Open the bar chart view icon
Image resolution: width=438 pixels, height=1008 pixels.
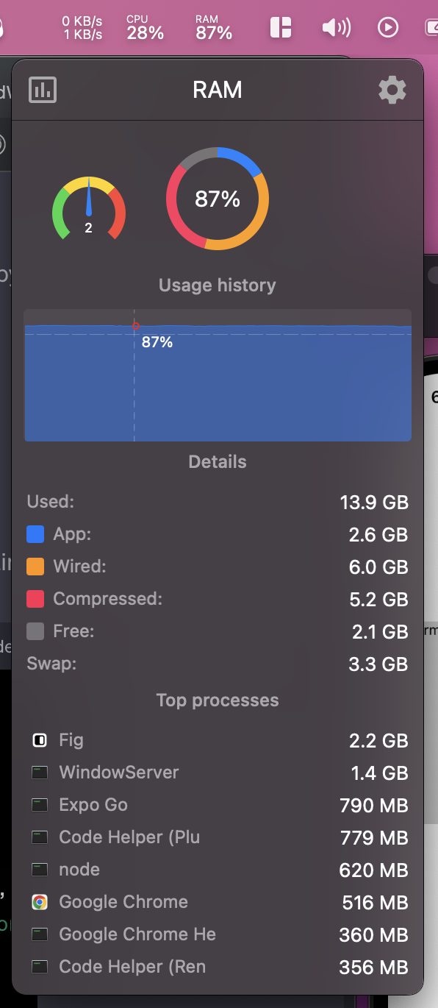click(42, 90)
